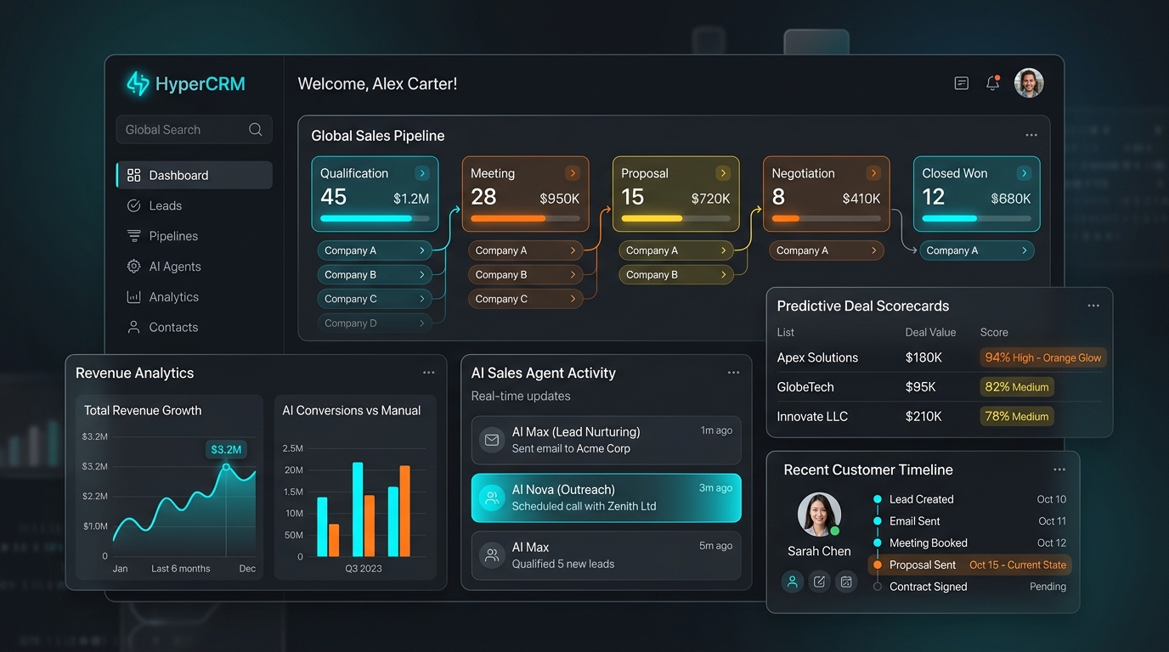Open the AI Sales Agent Activity ellipsis menu
The image size is (1169, 652).
tap(734, 373)
